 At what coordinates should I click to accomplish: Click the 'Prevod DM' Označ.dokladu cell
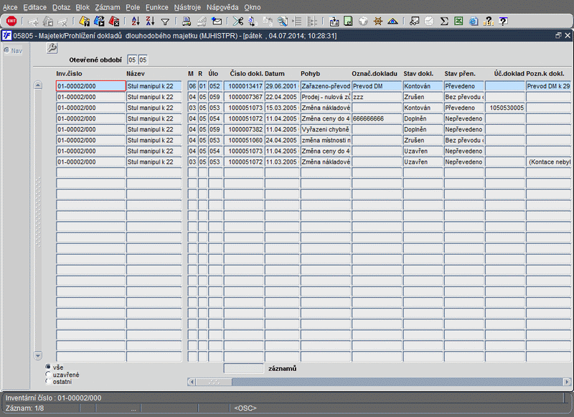[377, 86]
